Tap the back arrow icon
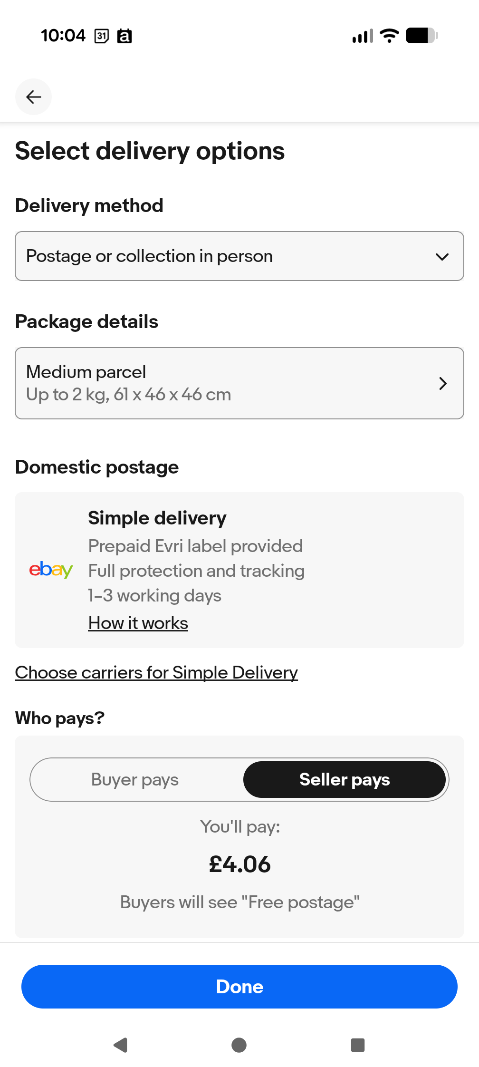The height and width of the screenshot is (1067, 479). pyautogui.click(x=33, y=97)
